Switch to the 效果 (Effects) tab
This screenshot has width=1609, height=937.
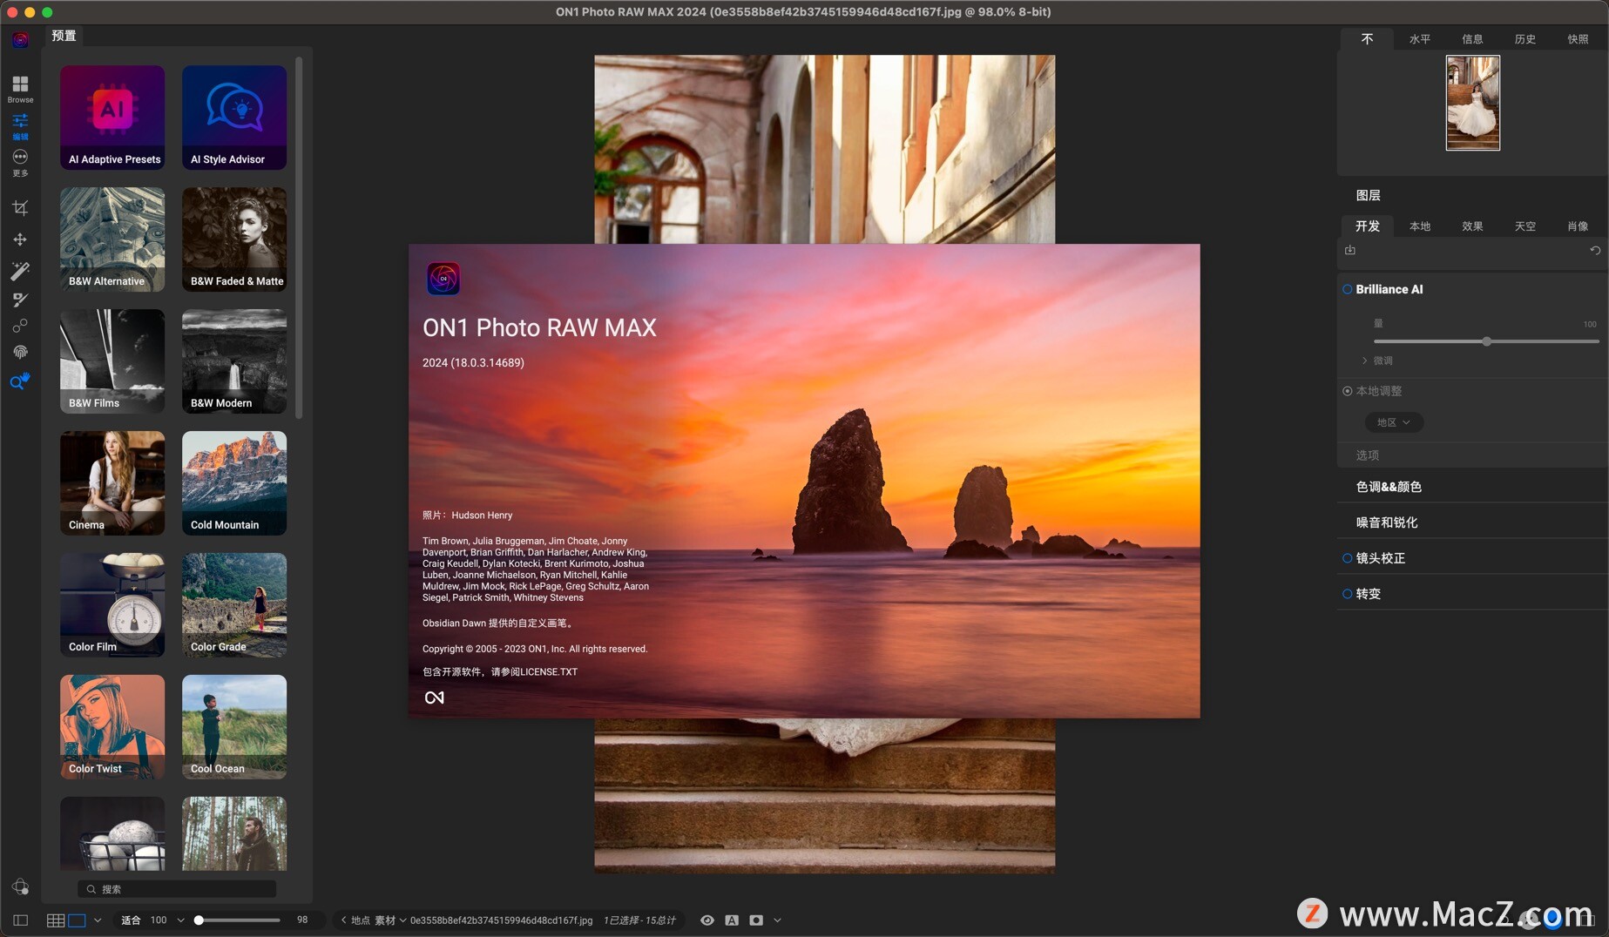(1472, 226)
